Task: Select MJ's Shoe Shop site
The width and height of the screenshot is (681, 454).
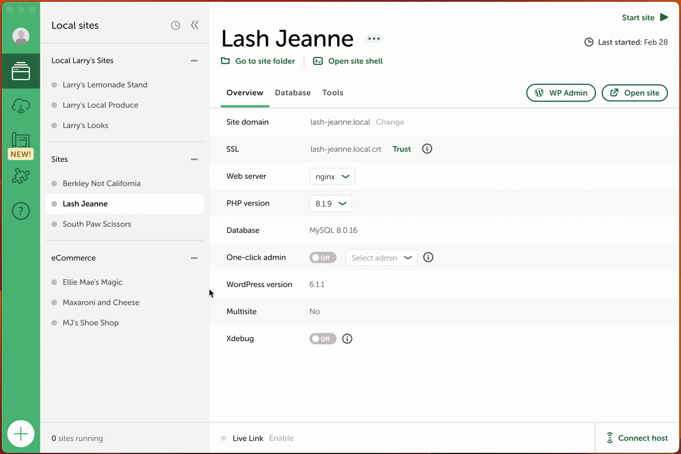Action: point(125,323)
